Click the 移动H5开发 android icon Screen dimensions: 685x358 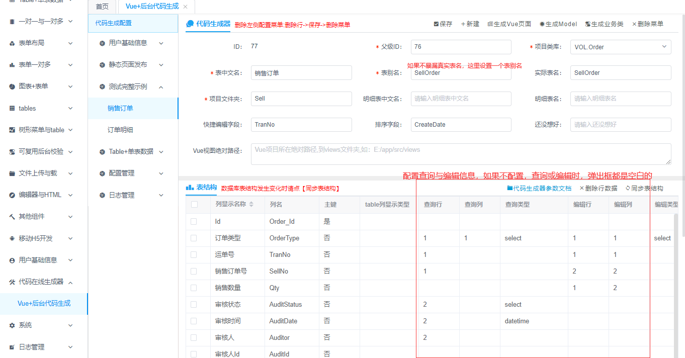click(12, 238)
